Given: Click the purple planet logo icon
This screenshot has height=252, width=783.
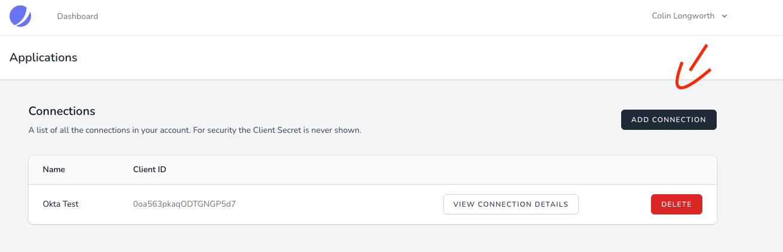Looking at the screenshot, I should (x=20, y=15).
